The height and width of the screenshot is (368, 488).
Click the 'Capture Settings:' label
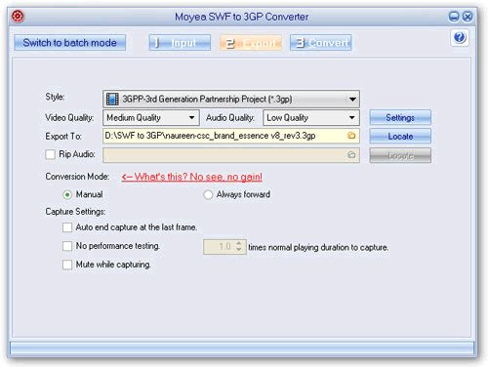75,212
